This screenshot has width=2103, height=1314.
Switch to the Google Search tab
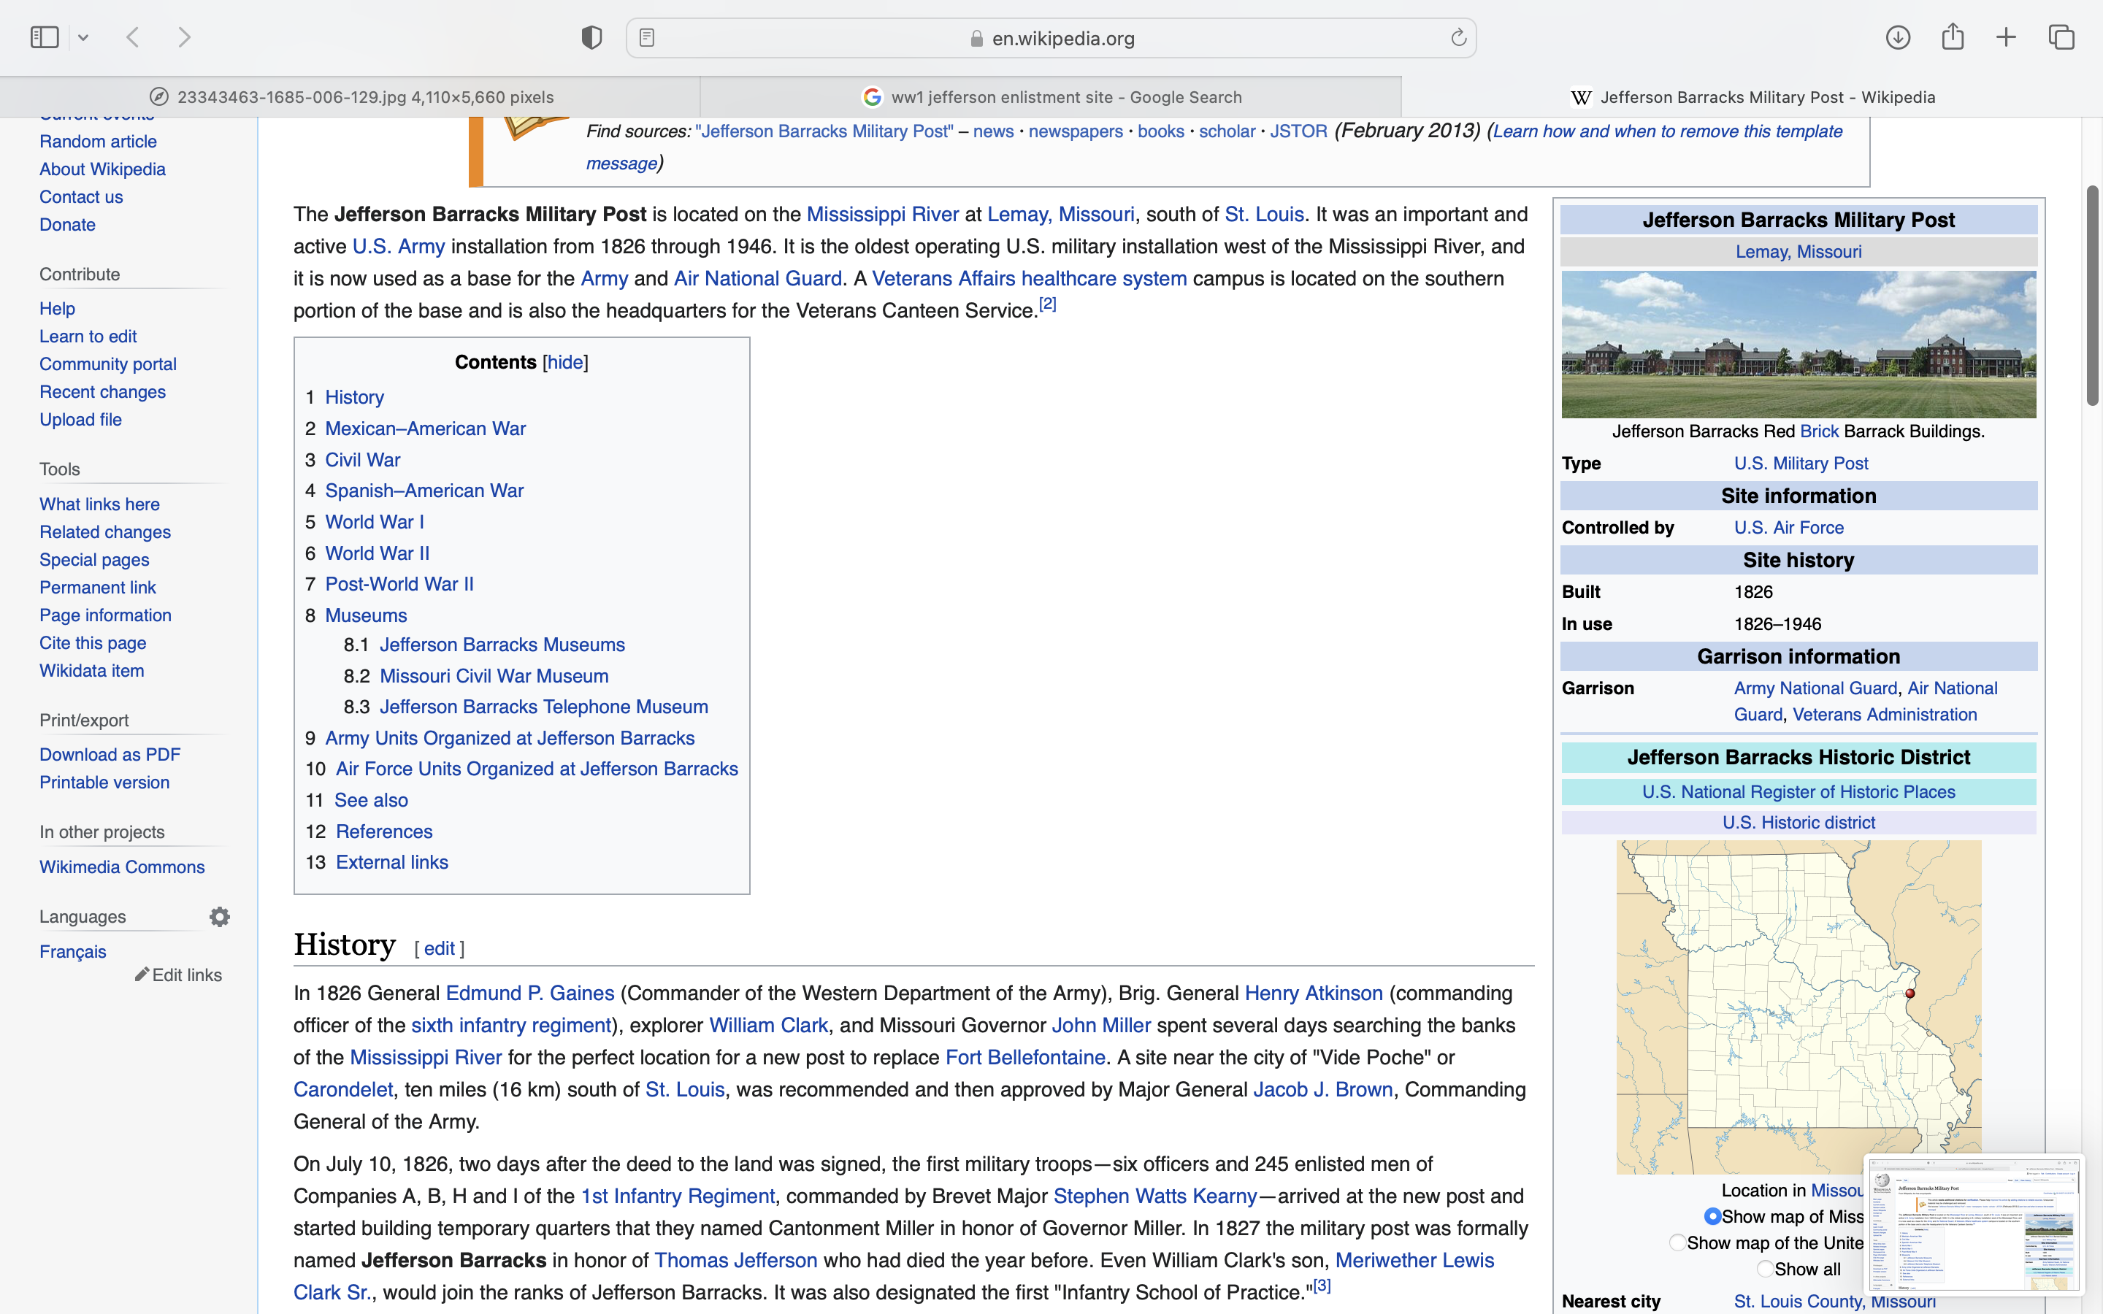(x=1051, y=97)
